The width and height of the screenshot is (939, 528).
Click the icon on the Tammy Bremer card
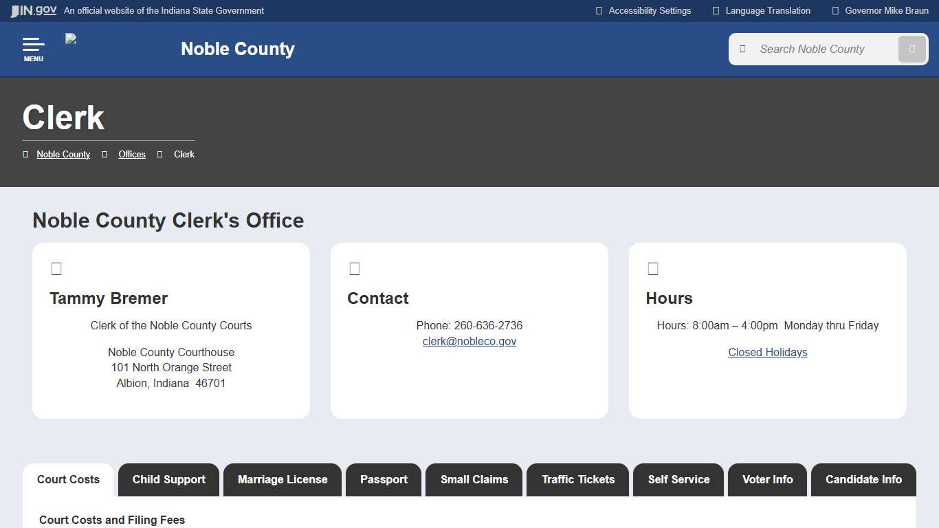(56, 268)
